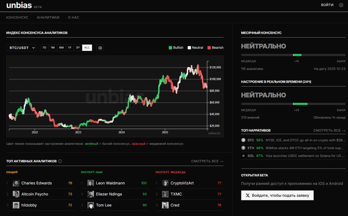
Task: Toggle the Neutral legend series
Action: pos(195,48)
